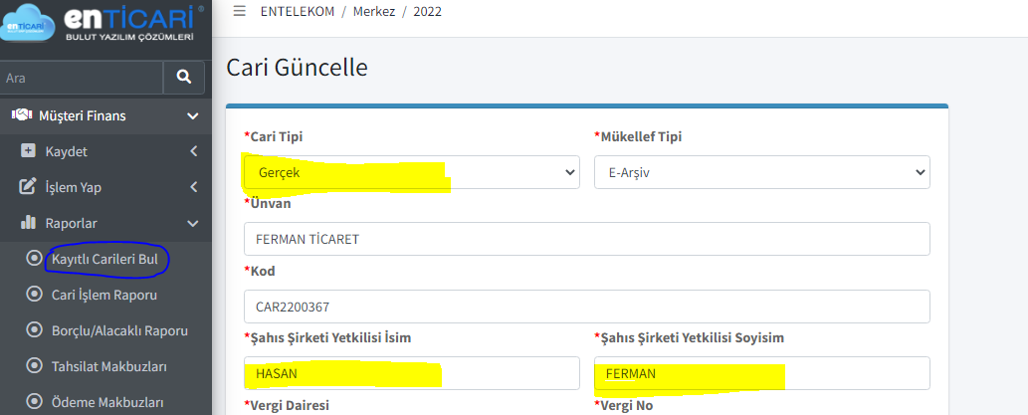Select circle icon beside Tahsilat Makbuzları
This screenshot has width=1028, height=415.
[34, 366]
